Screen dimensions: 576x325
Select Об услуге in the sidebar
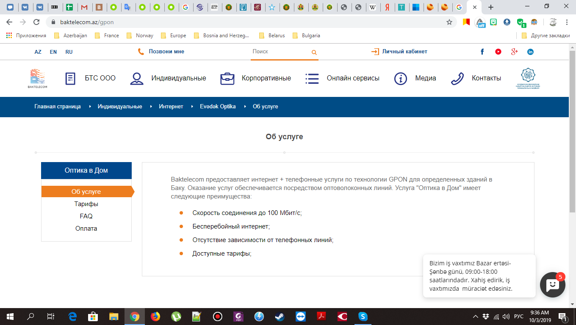point(86,192)
